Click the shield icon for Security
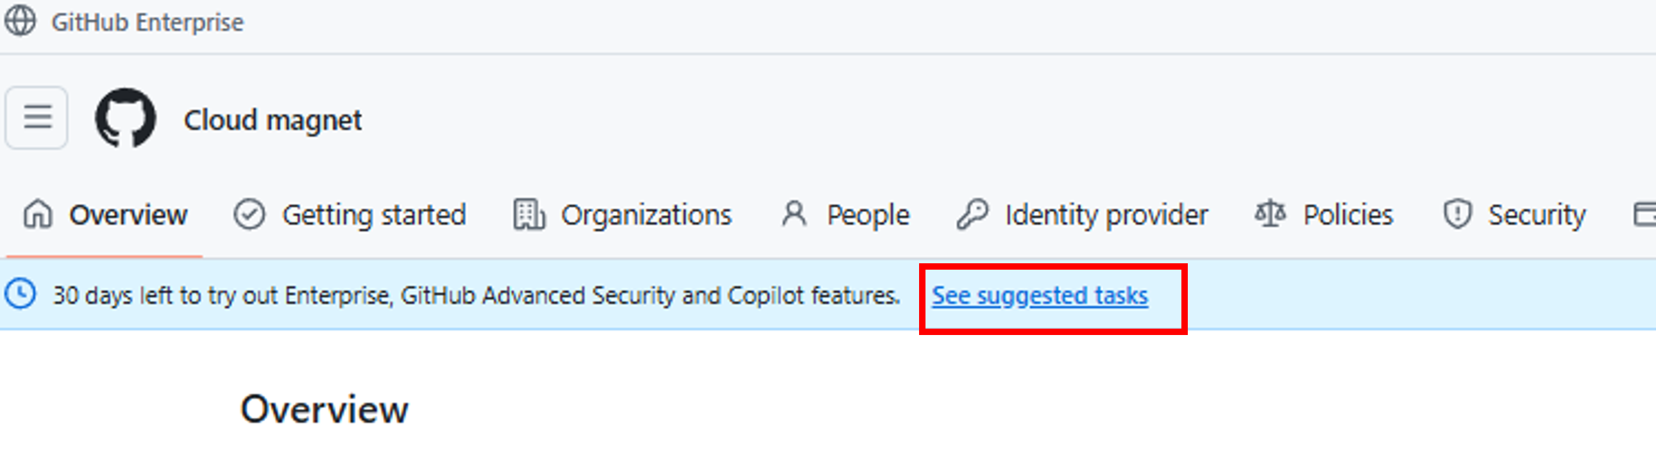 pos(1457,215)
